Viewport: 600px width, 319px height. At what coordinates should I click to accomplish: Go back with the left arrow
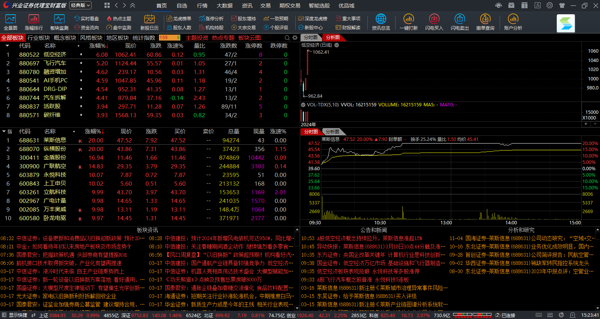[x=116, y=5]
